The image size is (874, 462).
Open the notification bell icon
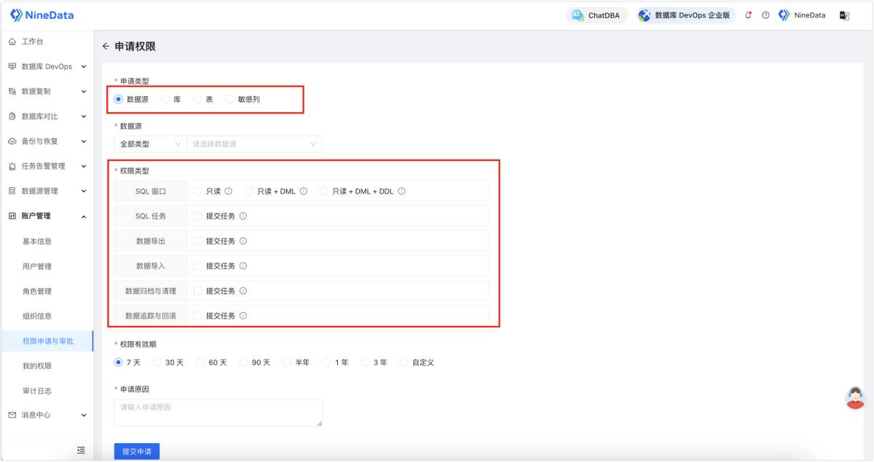click(x=749, y=15)
